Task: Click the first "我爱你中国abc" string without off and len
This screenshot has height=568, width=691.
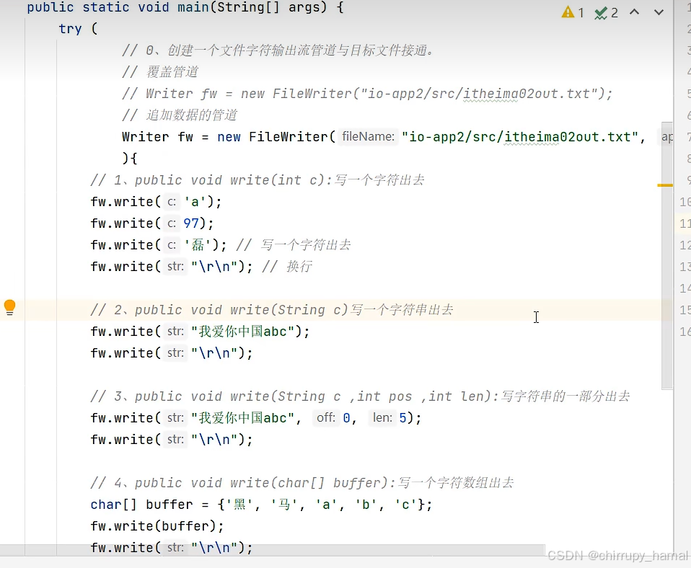Action: tap(243, 331)
